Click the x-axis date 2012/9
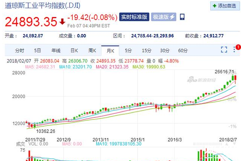 (x=64, y=140)
